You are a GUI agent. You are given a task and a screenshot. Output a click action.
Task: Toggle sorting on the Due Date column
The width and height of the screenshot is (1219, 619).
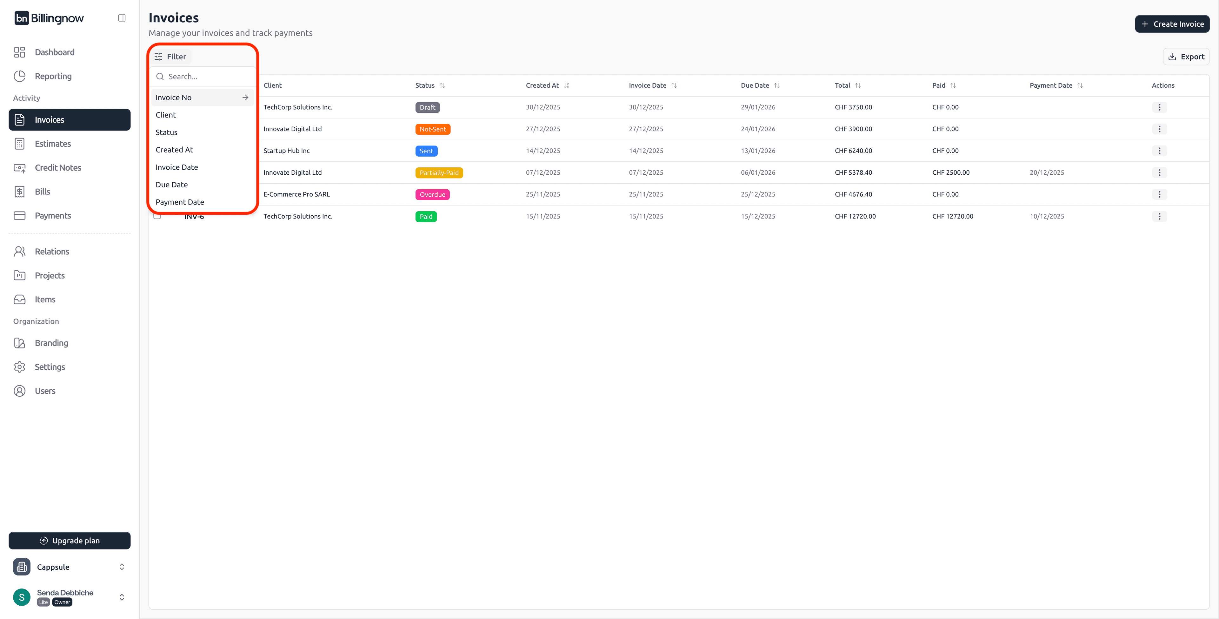coord(776,85)
